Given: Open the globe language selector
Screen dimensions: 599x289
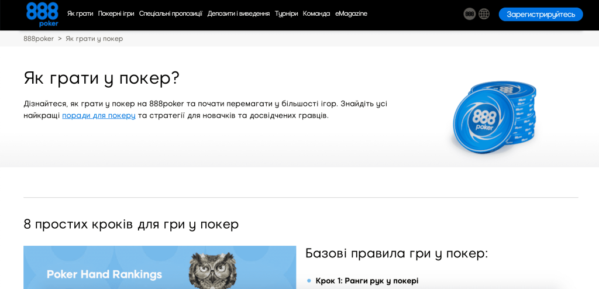Looking at the screenshot, I should 484,14.
